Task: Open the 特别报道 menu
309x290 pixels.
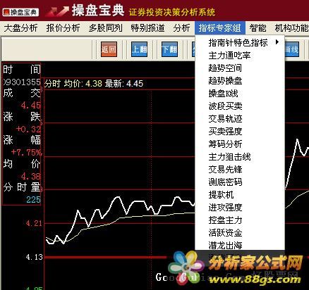Action: (x=147, y=28)
